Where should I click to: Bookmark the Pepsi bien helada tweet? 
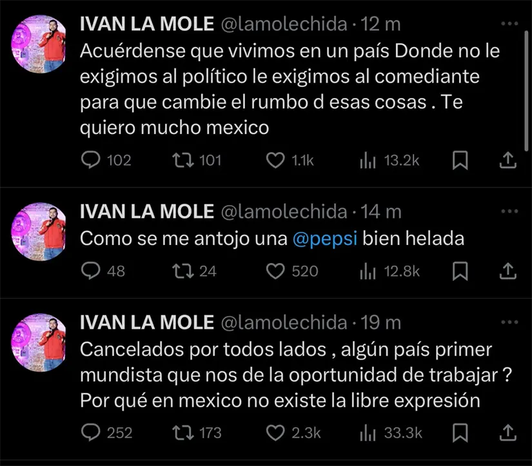tap(460, 271)
